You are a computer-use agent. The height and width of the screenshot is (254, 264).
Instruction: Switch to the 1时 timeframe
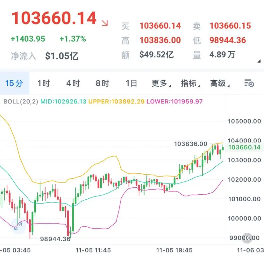44,83
